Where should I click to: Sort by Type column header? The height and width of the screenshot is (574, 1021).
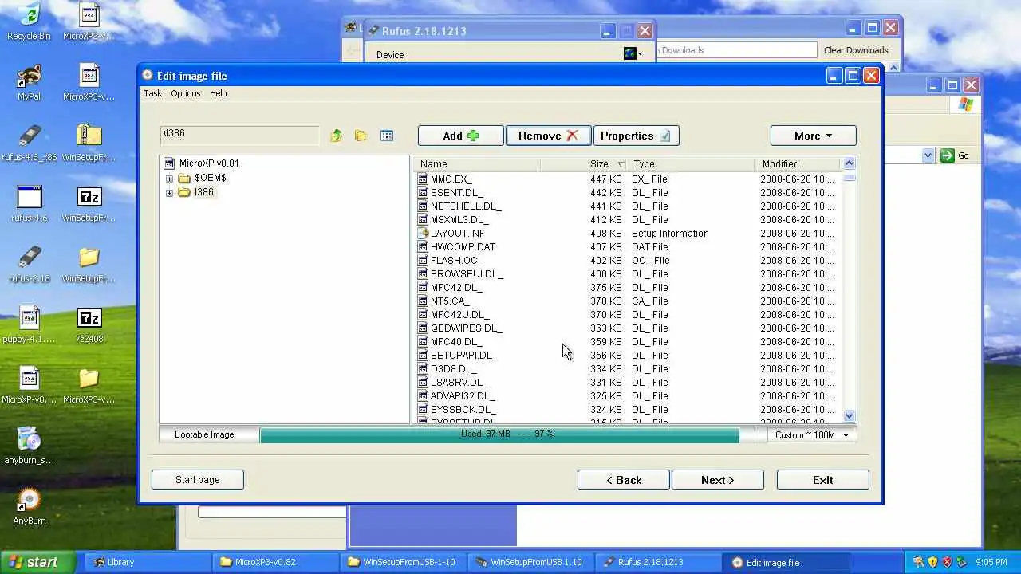[x=691, y=164]
